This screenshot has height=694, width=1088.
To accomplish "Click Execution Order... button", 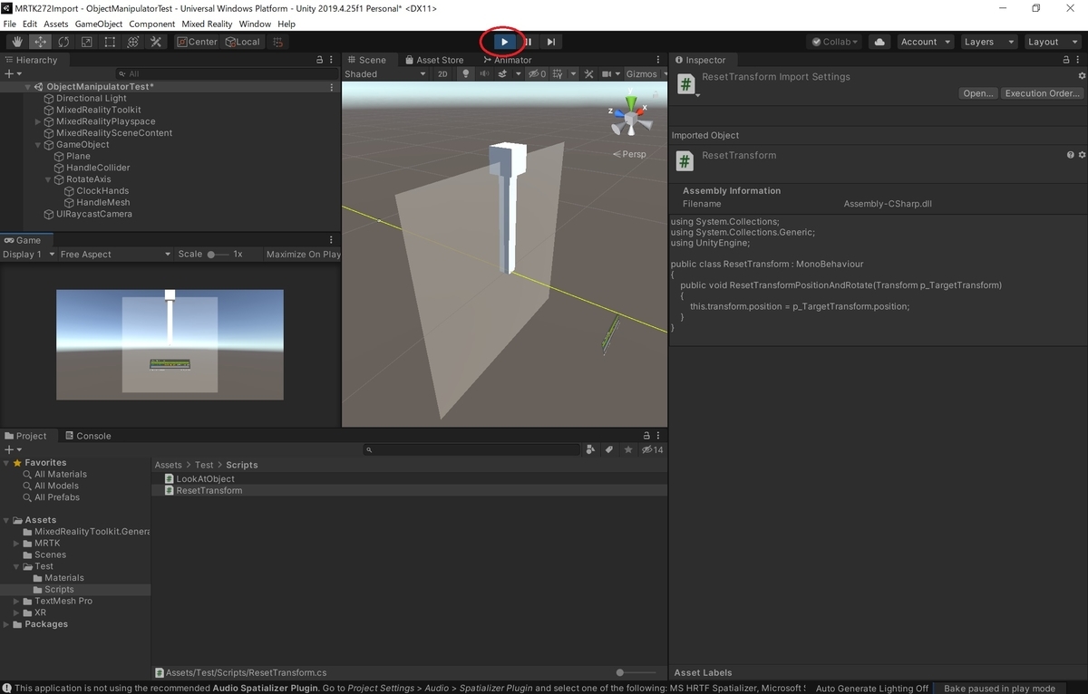I will (x=1042, y=93).
